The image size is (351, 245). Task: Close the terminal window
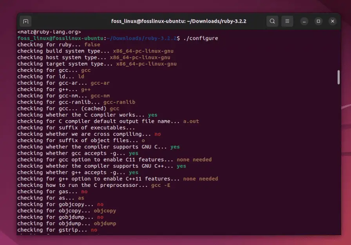[x=333, y=21]
